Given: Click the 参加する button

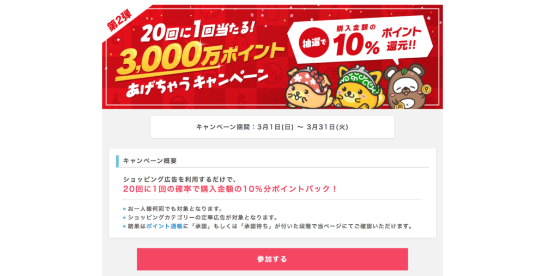Looking at the screenshot, I should (272, 259).
